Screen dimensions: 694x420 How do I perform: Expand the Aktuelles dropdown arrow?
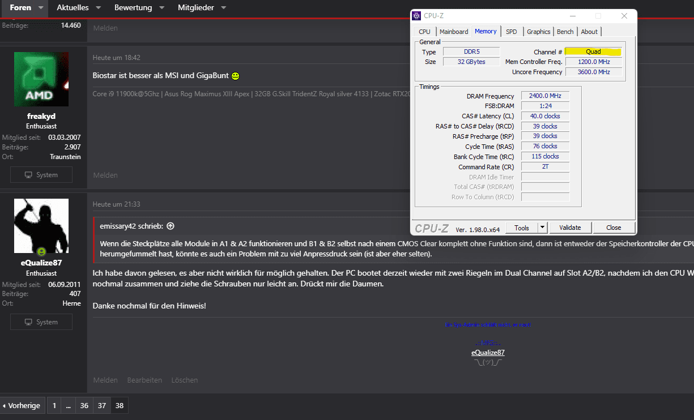pyautogui.click(x=98, y=8)
